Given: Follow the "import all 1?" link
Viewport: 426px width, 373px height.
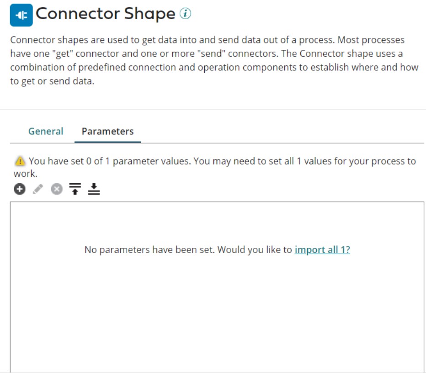Looking at the screenshot, I should coord(322,250).
